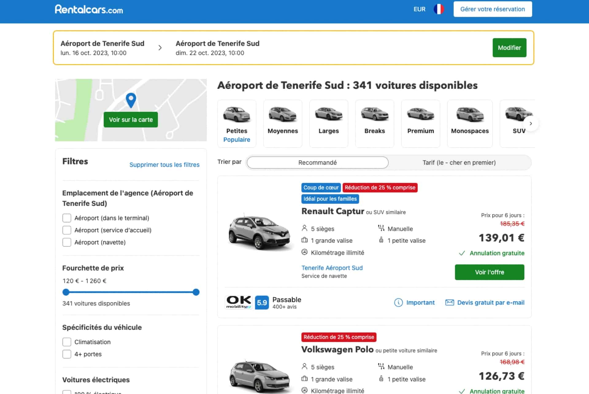
Task: Select the Breaks car category
Action: (x=375, y=124)
